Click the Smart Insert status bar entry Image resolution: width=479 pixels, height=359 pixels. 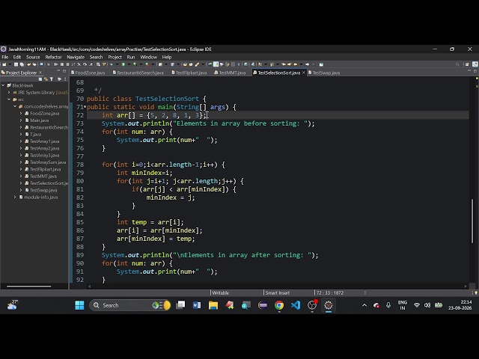point(278,292)
